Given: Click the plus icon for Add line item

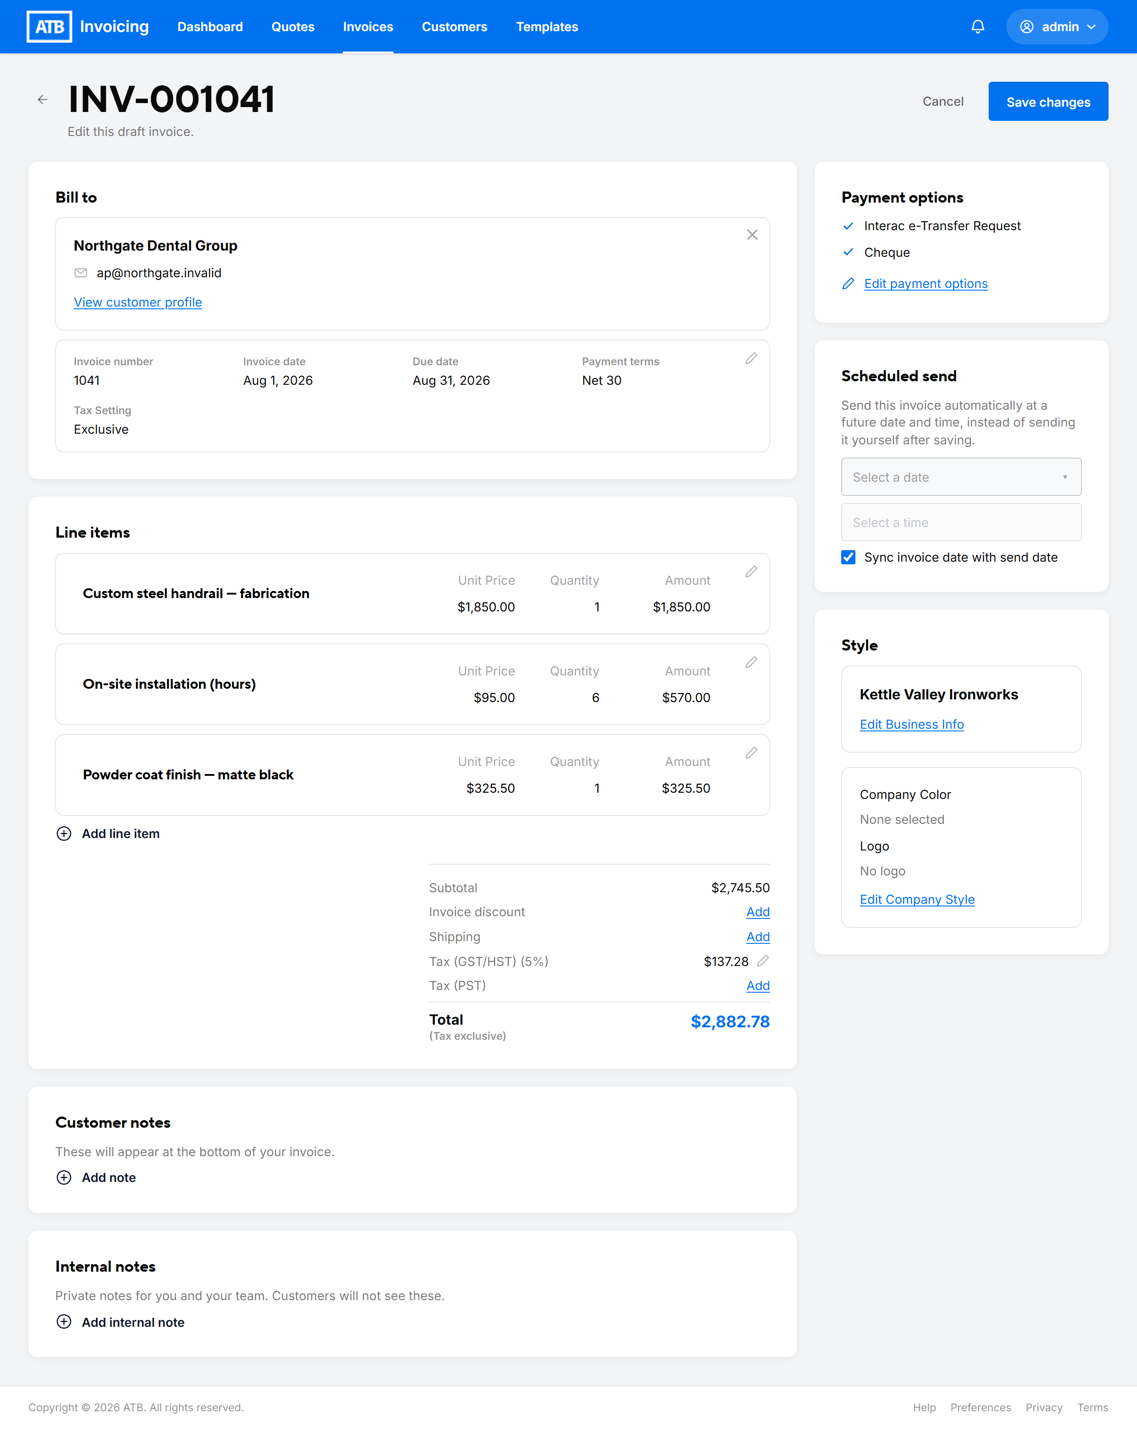Looking at the screenshot, I should [64, 834].
